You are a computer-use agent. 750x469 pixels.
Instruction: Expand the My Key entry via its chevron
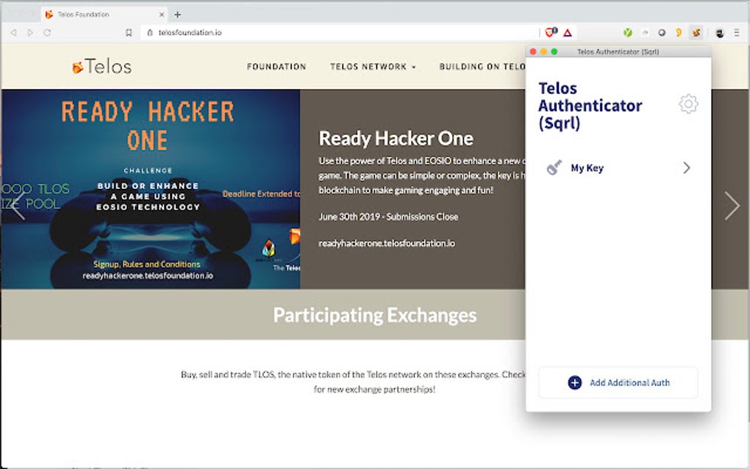[685, 167]
